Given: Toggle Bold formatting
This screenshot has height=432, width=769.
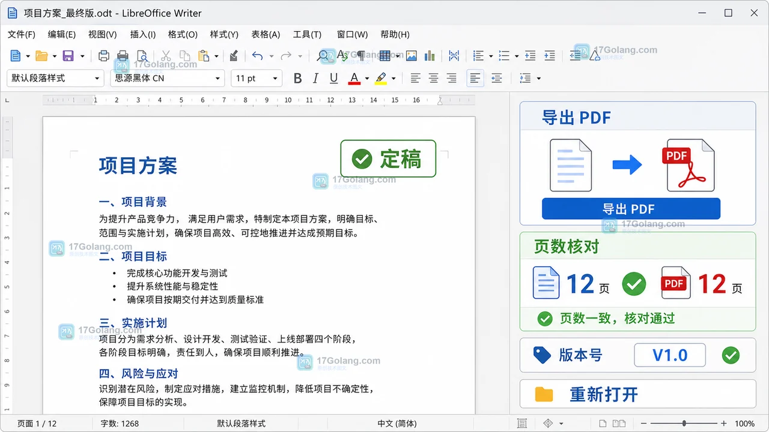Looking at the screenshot, I should coord(297,78).
